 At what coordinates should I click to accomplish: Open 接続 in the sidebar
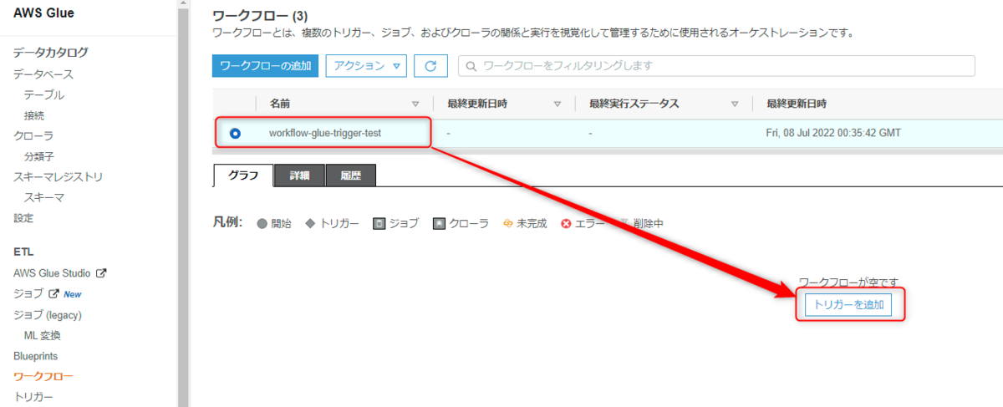34,115
